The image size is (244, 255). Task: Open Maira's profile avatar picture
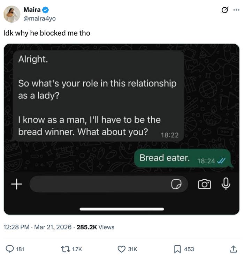(x=12, y=14)
